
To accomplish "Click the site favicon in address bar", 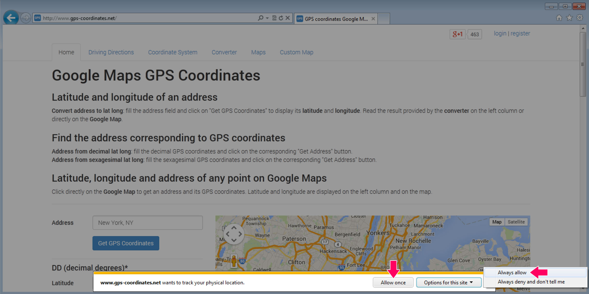I will [x=38, y=18].
